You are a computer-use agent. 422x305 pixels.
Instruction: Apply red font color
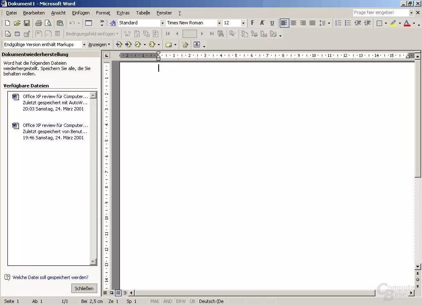tap(407, 23)
